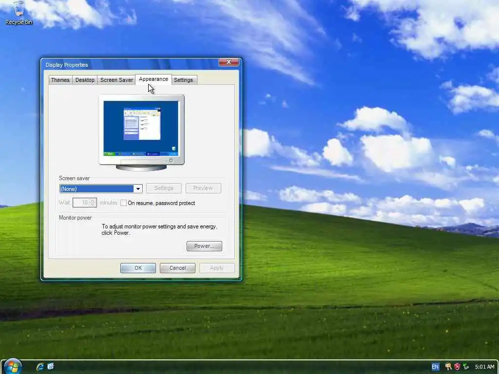Open the red security shield tray icon

(457, 367)
